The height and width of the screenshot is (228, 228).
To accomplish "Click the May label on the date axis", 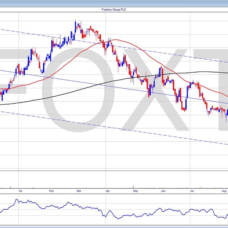I will point(136,191).
